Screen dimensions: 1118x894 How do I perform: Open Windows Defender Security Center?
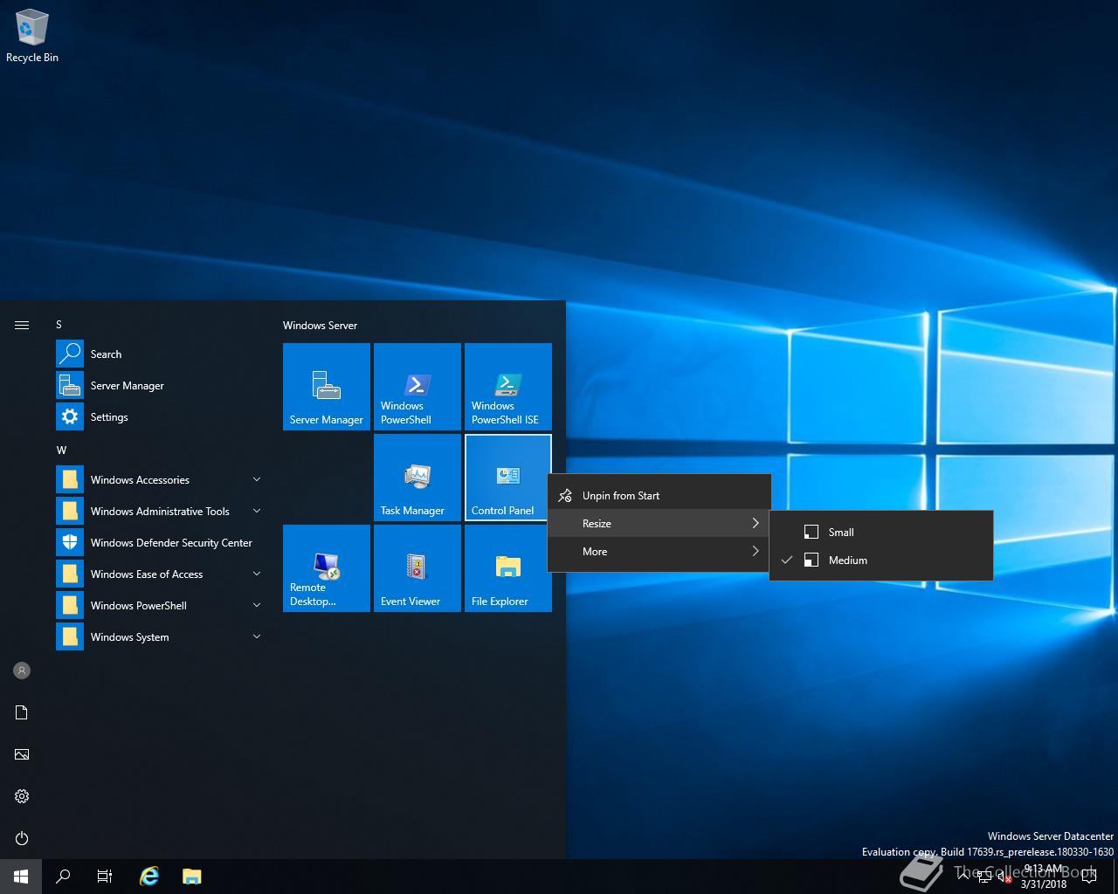coord(161,543)
